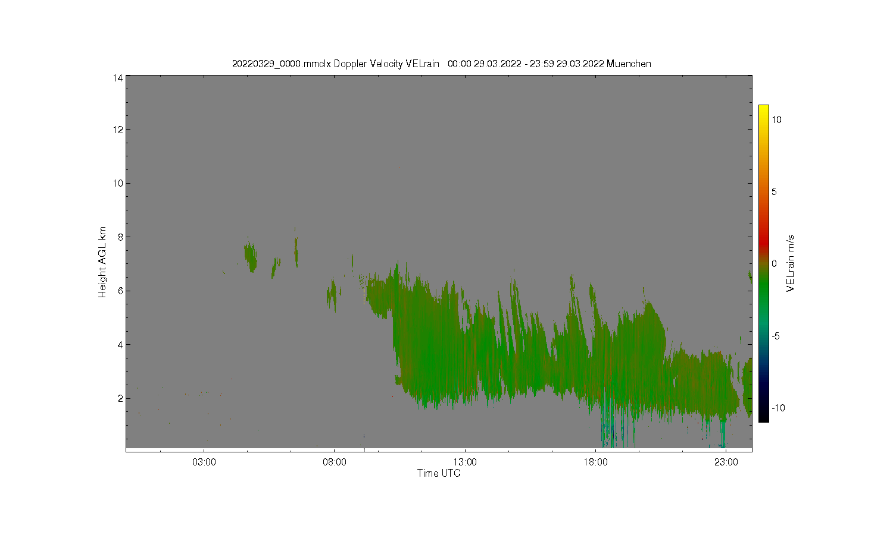This screenshot has height=535, width=893.
Task: Click the colorbar value label 5
Action: [x=774, y=191]
